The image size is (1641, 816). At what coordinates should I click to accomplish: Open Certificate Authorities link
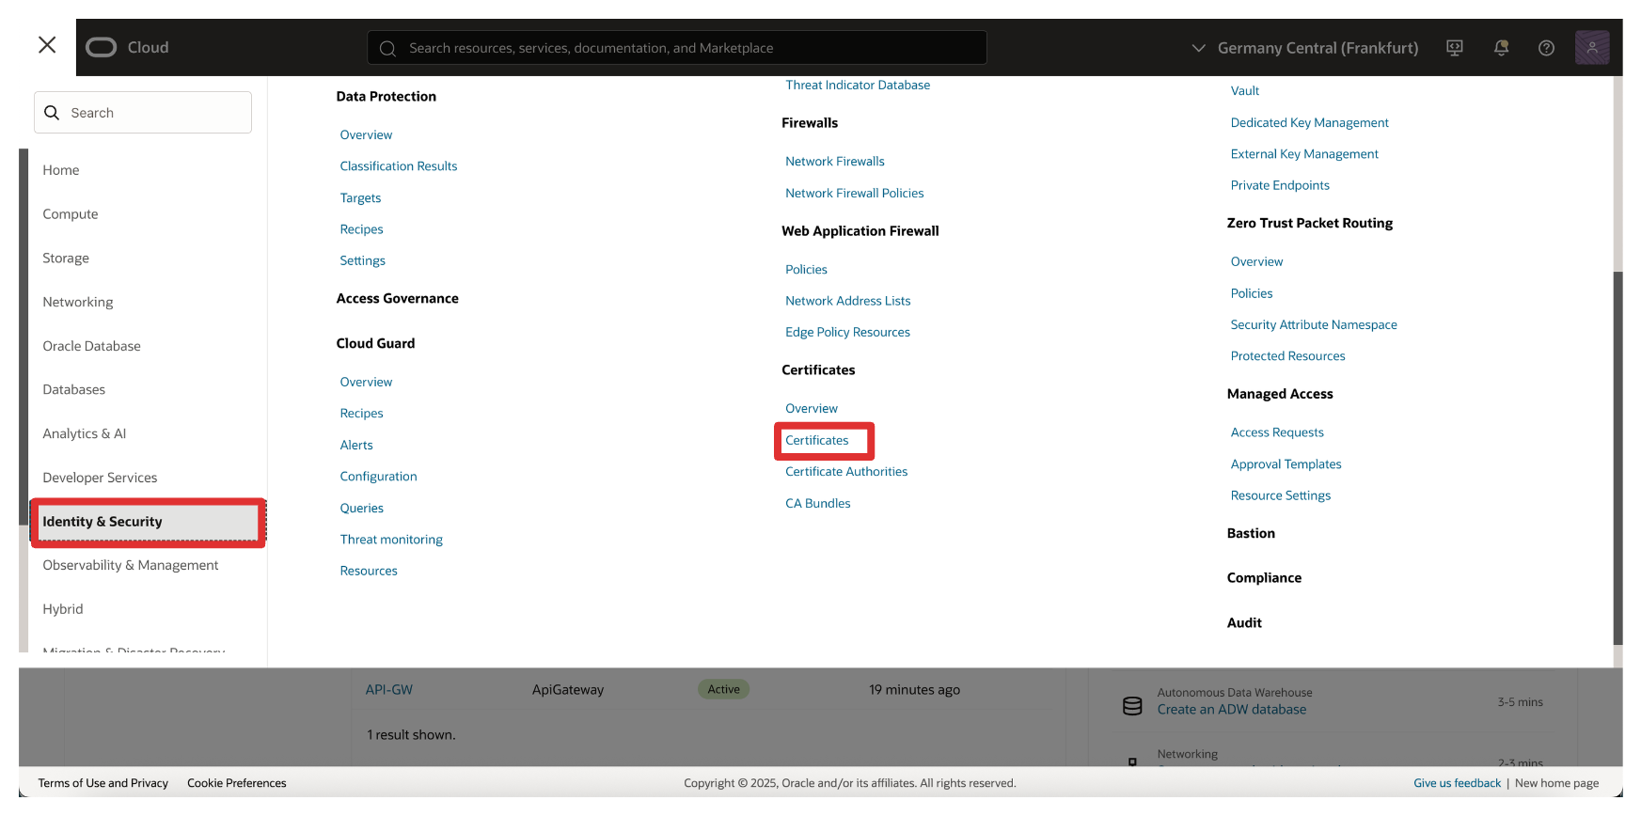pyautogui.click(x=845, y=472)
